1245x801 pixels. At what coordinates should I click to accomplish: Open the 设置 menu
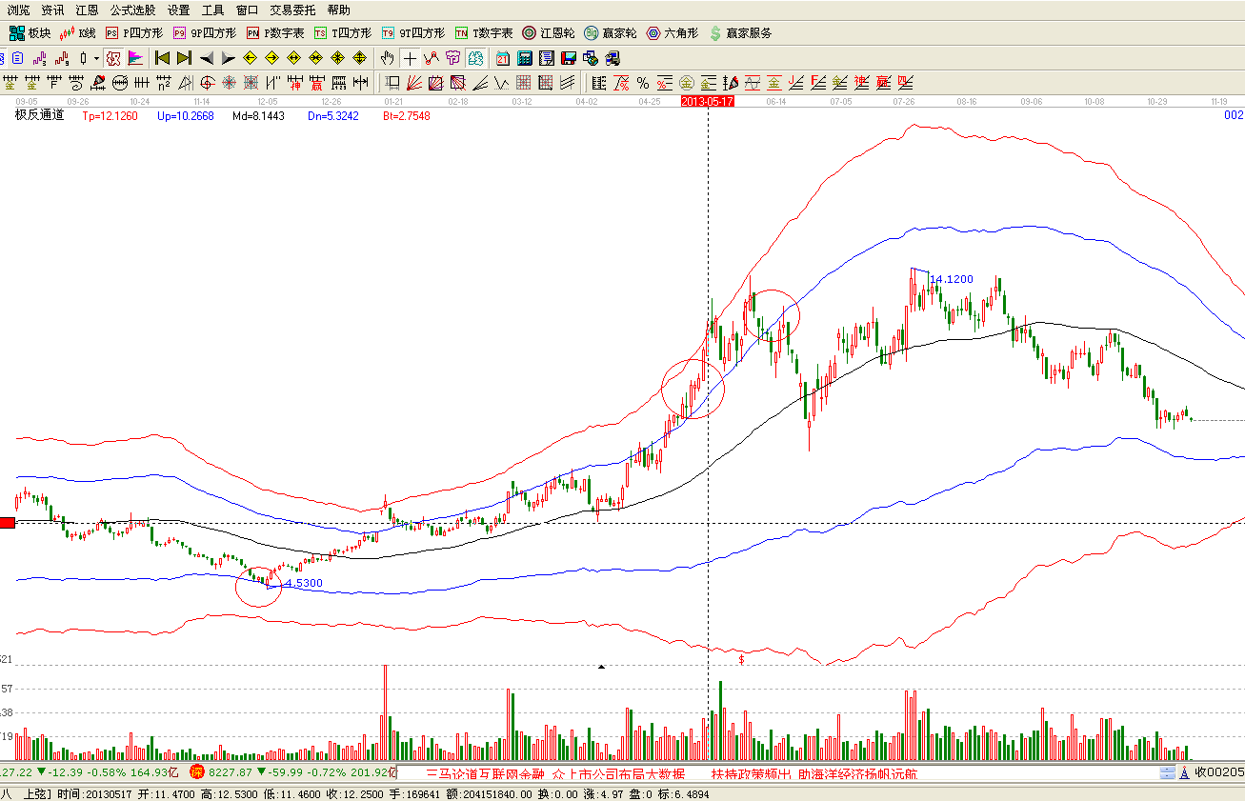click(x=178, y=10)
